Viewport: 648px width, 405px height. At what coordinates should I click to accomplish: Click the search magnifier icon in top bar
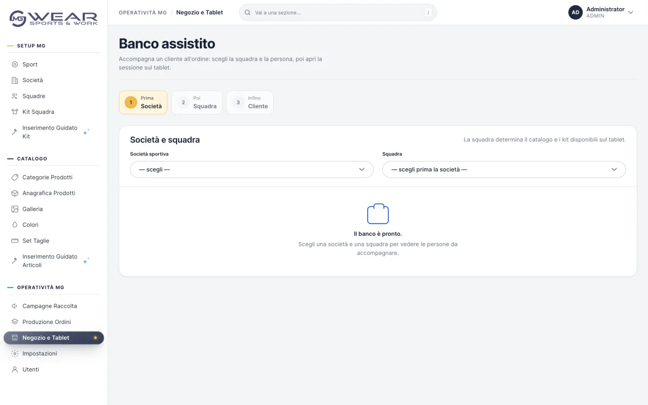click(x=248, y=12)
